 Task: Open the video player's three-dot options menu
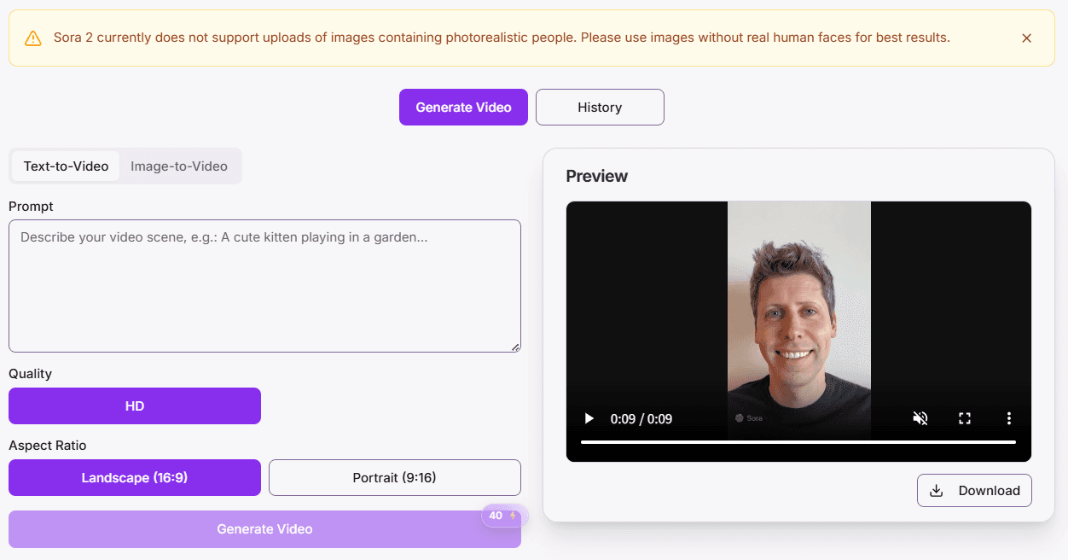1009,418
